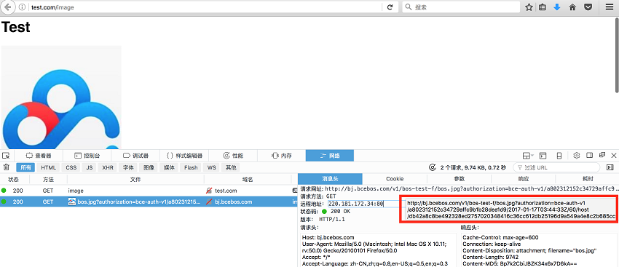Select the 网络 network tab
619x267 pixels.
click(330, 156)
